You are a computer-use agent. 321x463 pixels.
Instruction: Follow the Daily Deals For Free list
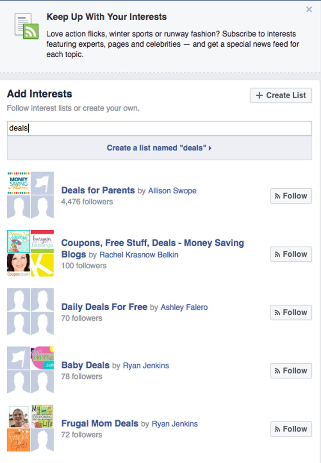pyautogui.click(x=291, y=312)
